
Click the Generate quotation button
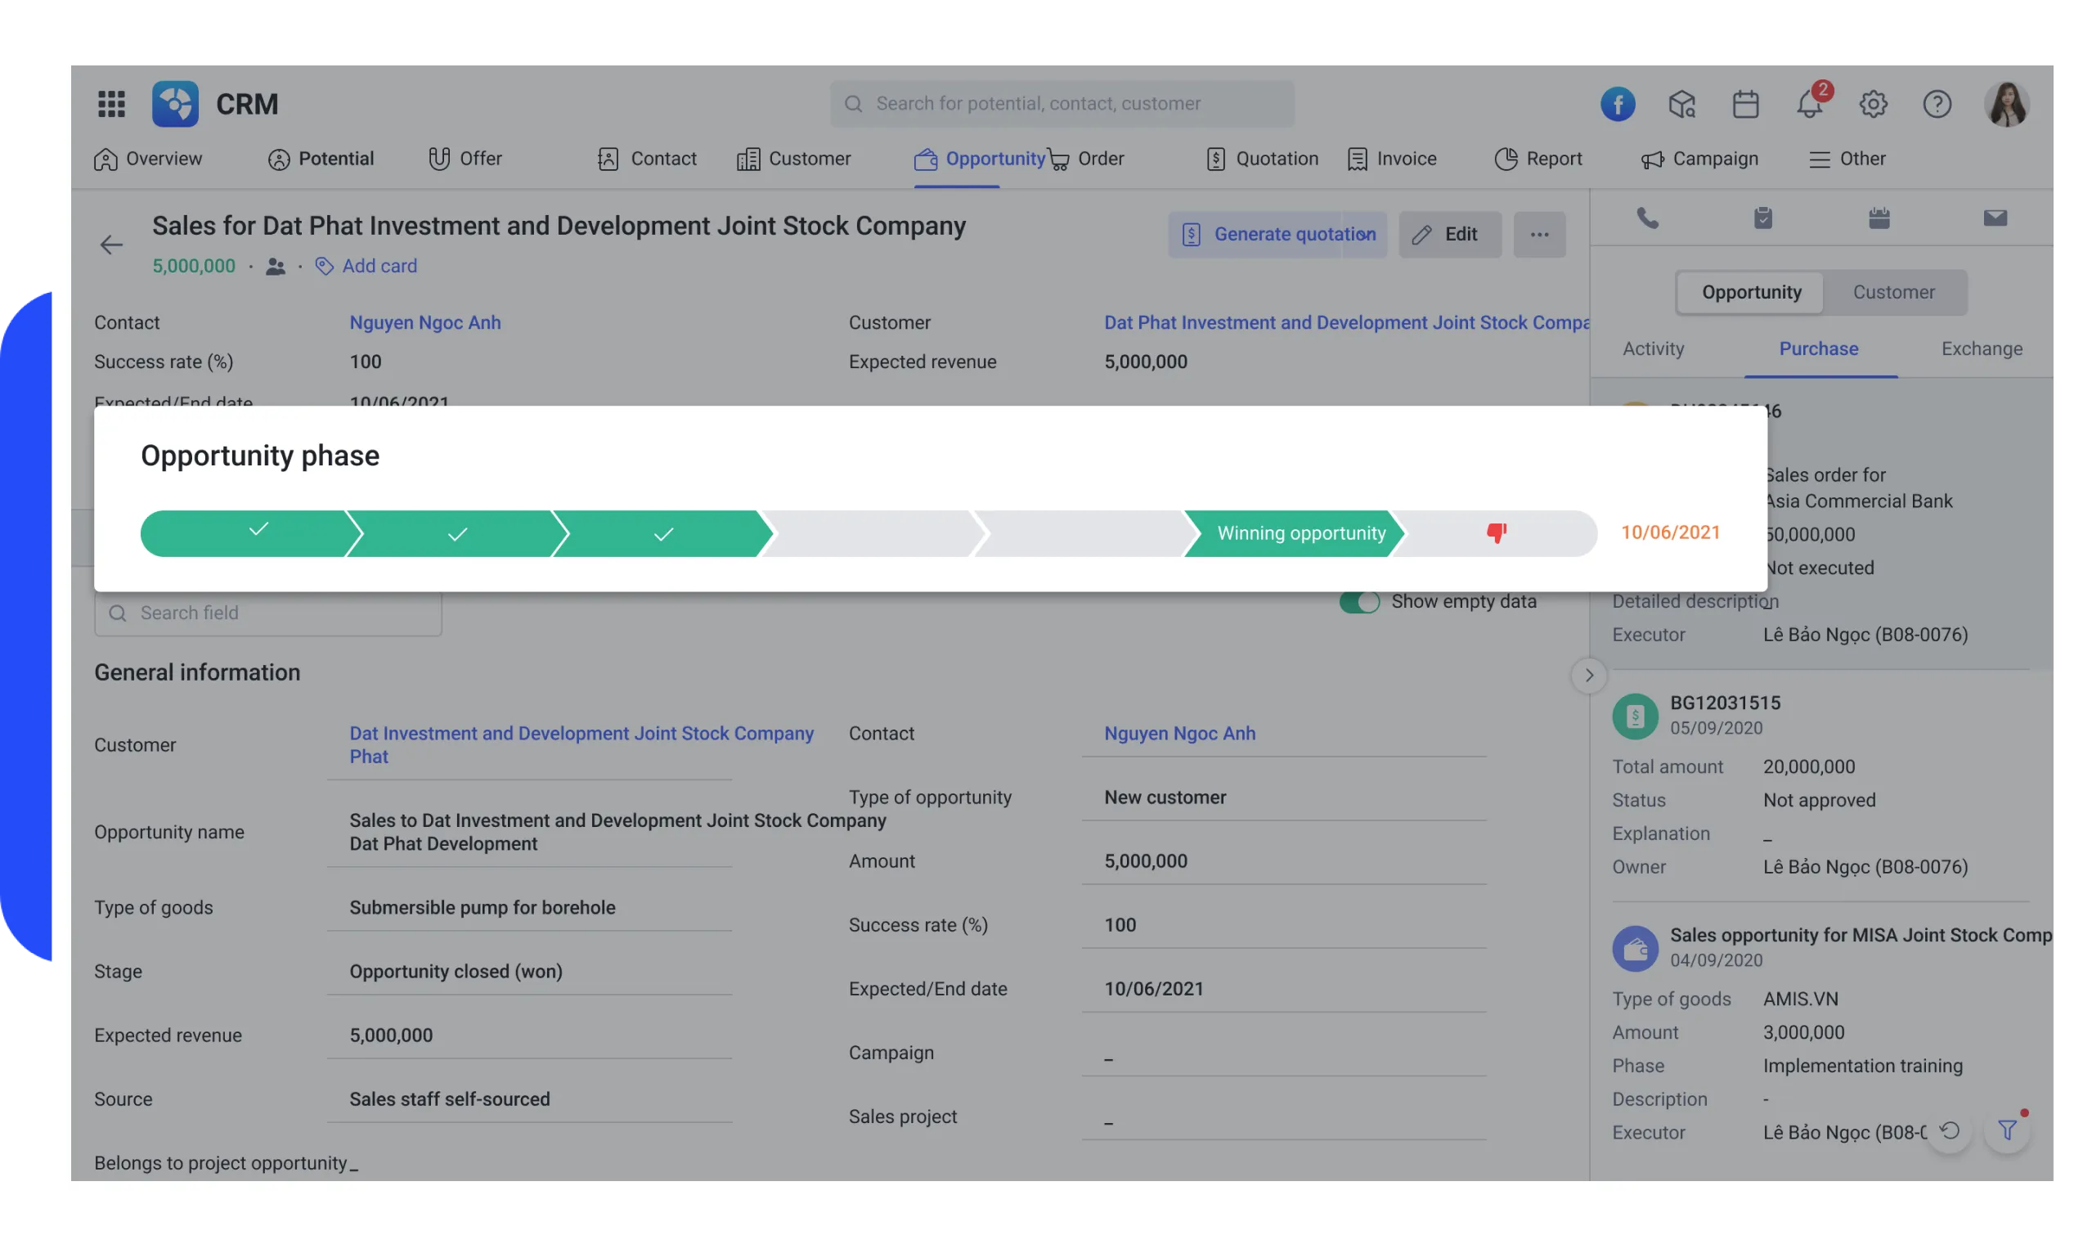pyautogui.click(x=1277, y=234)
